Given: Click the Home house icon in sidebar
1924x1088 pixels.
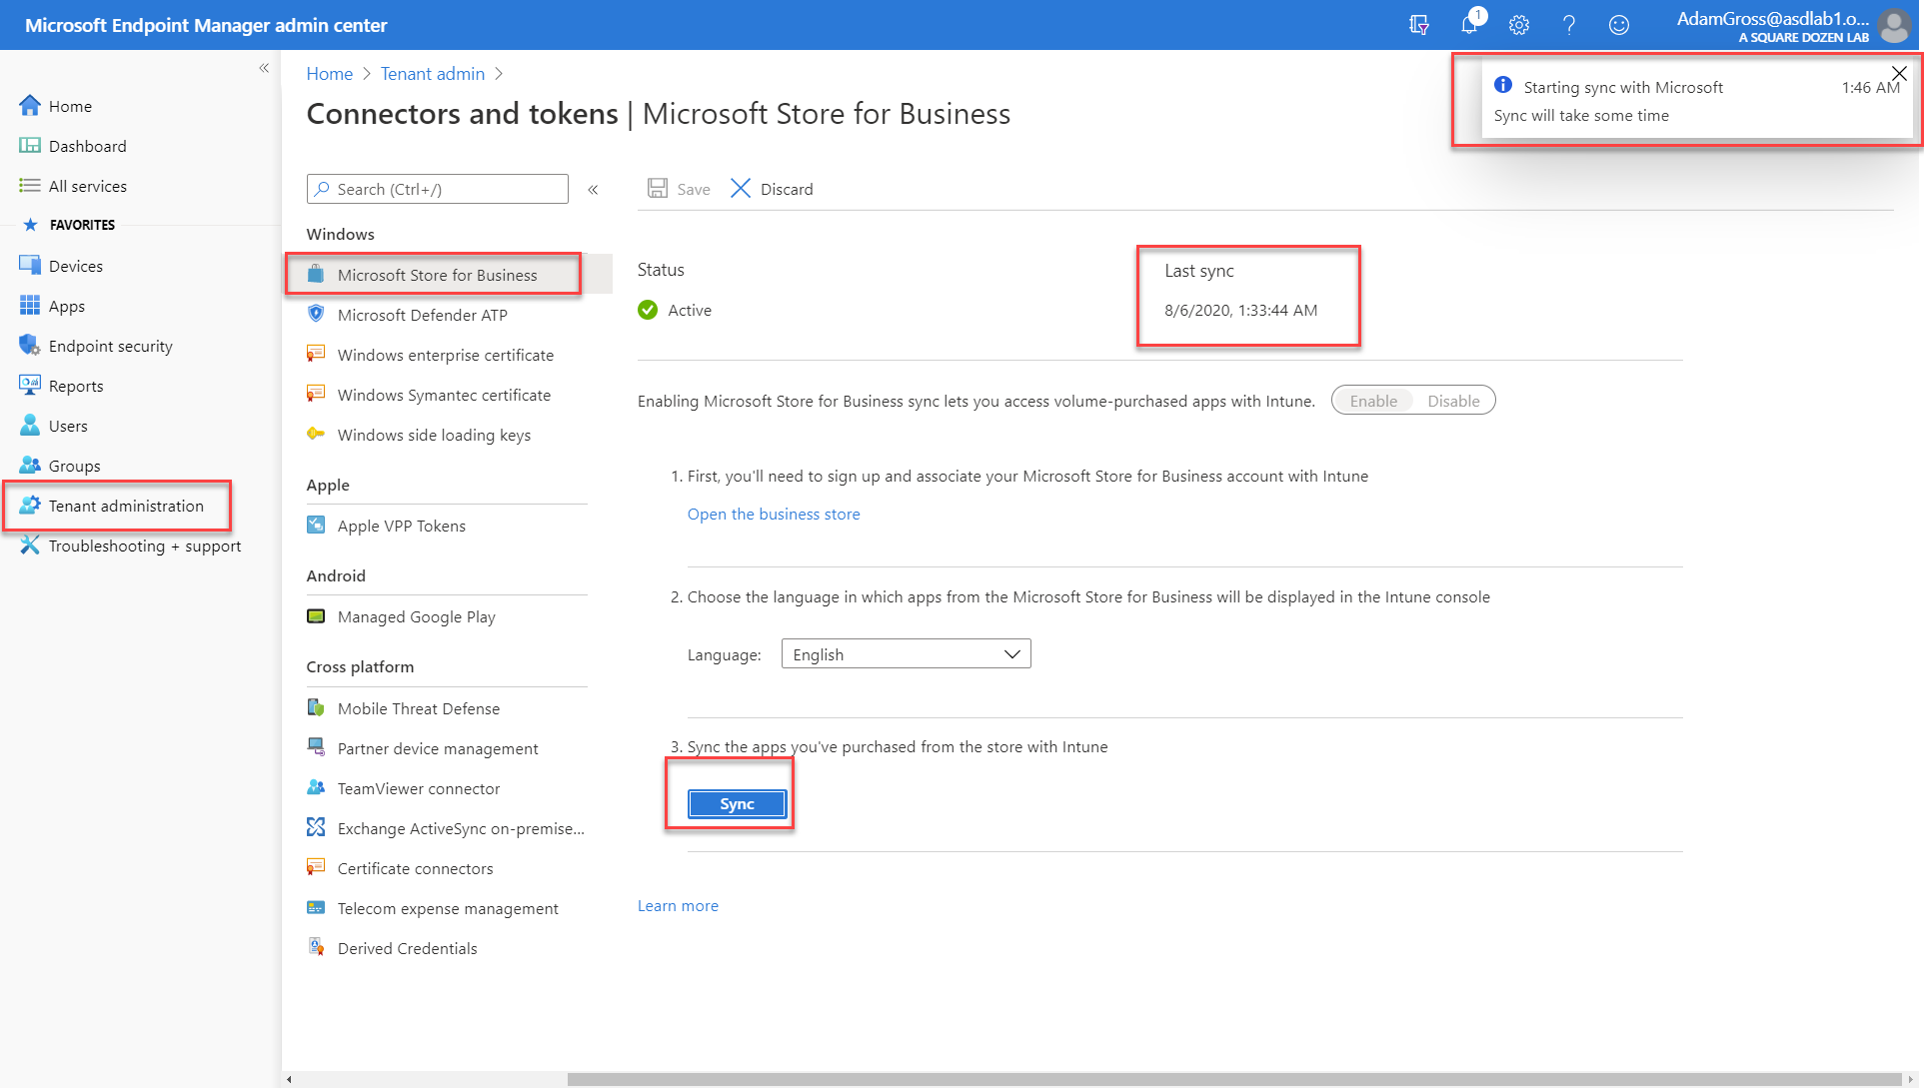Looking at the screenshot, I should click(30, 106).
